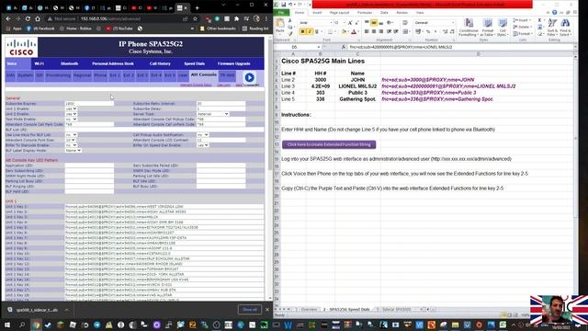The image size is (588, 331).
Task: Open Personal Address Book tab
Action: pyautogui.click(x=112, y=63)
